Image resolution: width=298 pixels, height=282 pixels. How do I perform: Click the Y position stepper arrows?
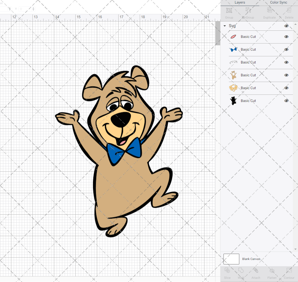33,9
